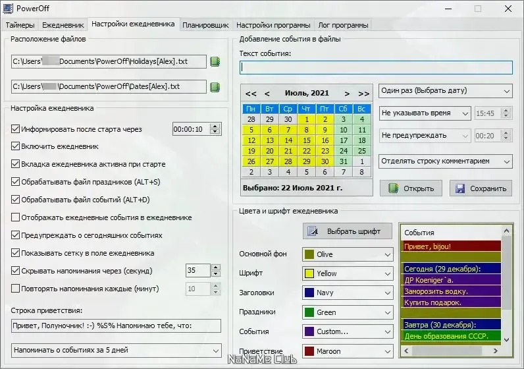Select July 15 in the calendar
Image resolution: width=524 pixels, height=369 pixels.
307,140
